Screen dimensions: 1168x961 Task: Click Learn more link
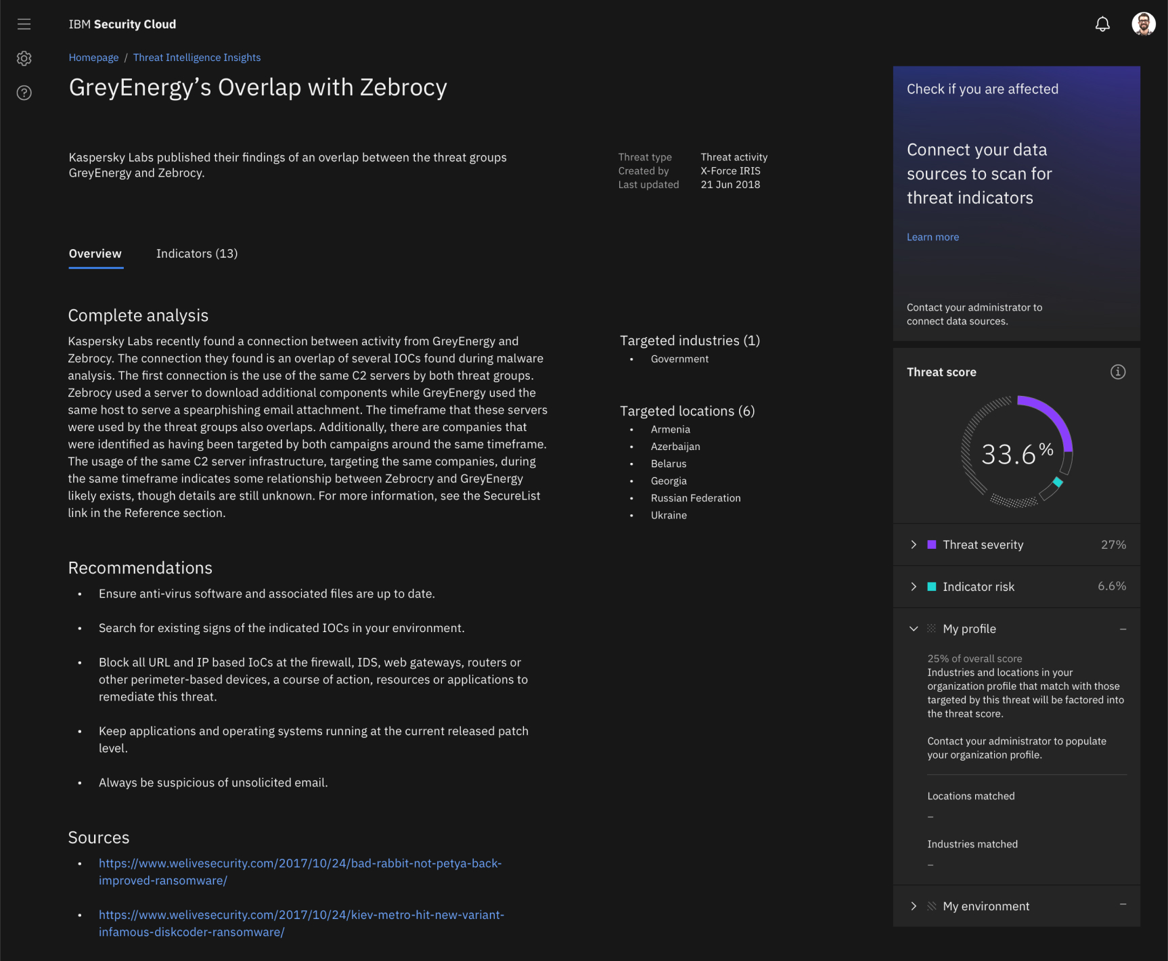tap(933, 237)
